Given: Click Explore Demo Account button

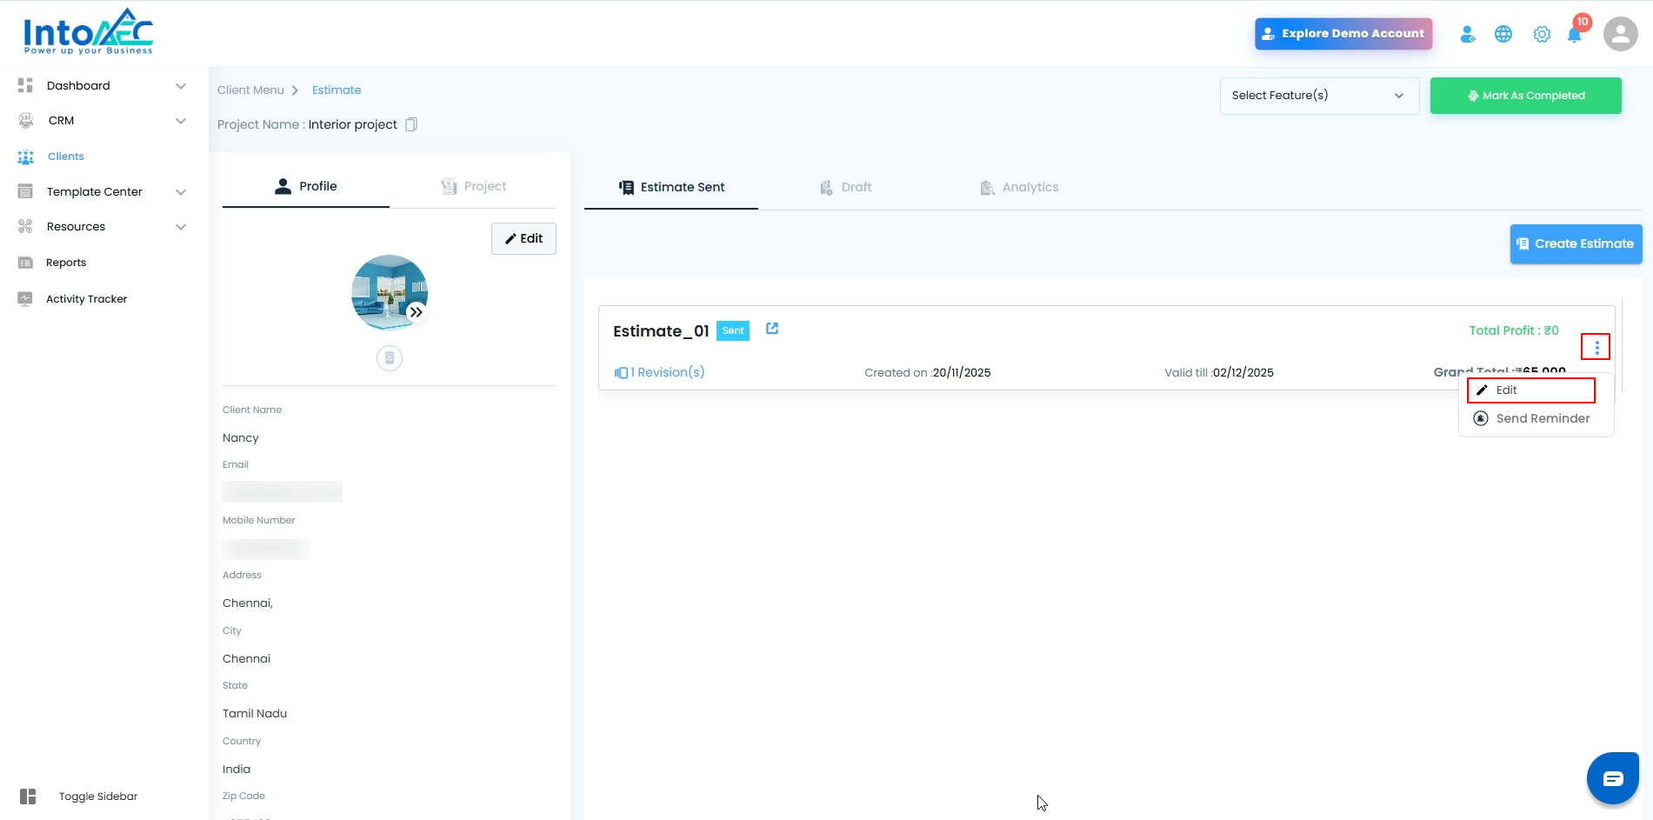Looking at the screenshot, I should pyautogui.click(x=1343, y=34).
